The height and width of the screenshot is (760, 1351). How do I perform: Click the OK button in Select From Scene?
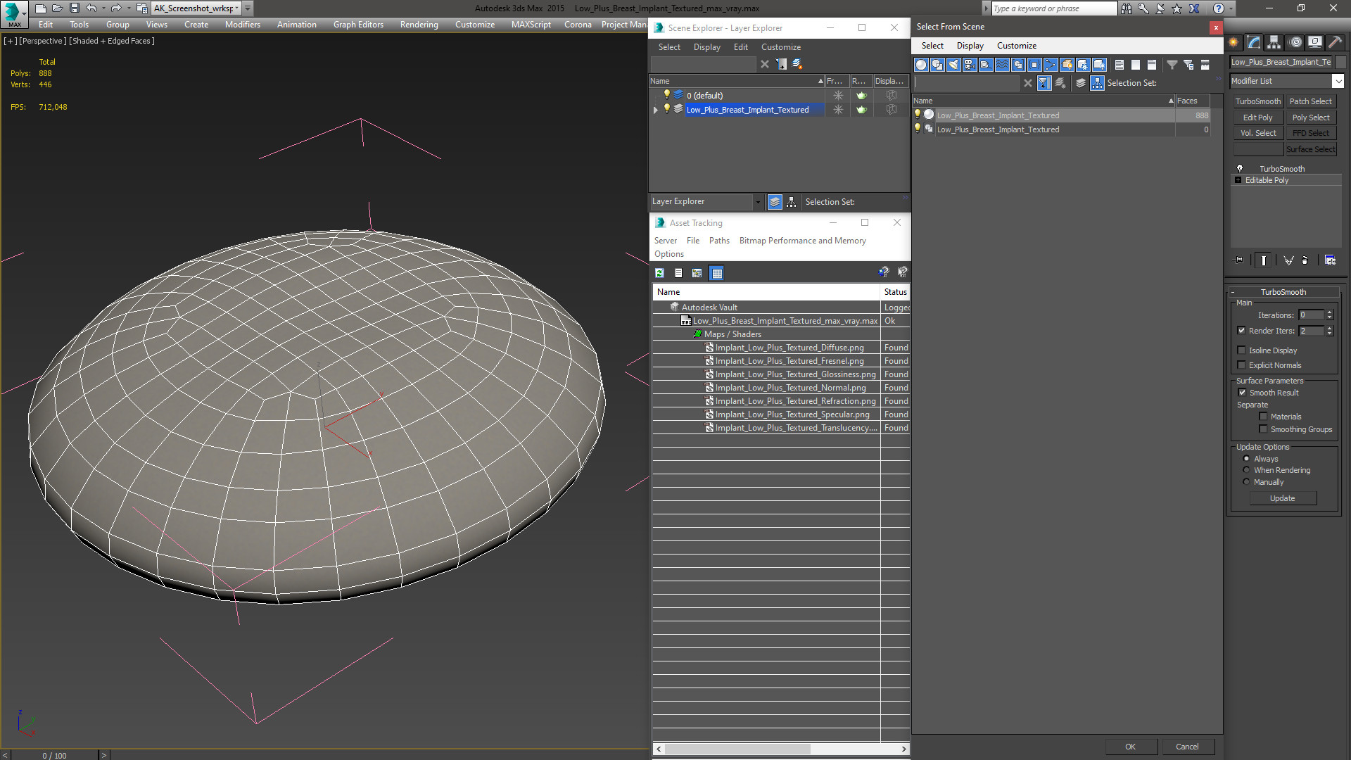point(1130,747)
